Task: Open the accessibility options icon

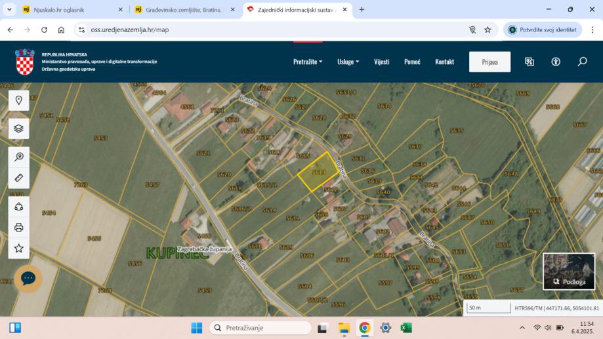Action: 556,62
